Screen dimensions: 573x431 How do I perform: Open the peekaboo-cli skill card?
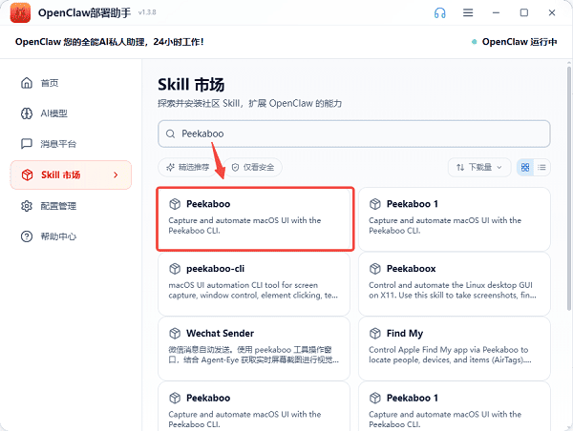click(x=254, y=284)
